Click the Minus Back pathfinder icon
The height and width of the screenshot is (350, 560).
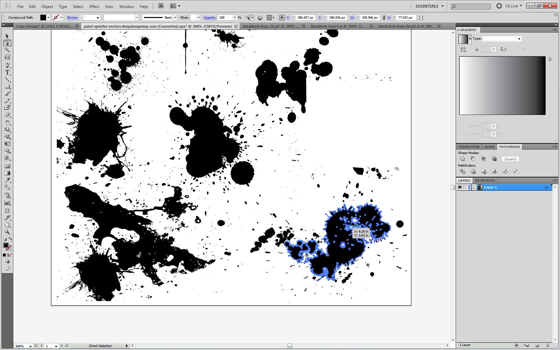pos(515,171)
